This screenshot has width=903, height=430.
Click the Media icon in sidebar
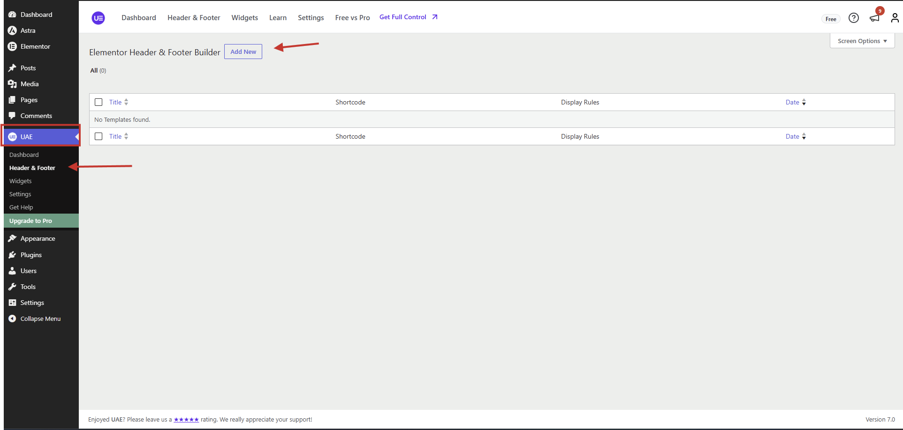[12, 84]
